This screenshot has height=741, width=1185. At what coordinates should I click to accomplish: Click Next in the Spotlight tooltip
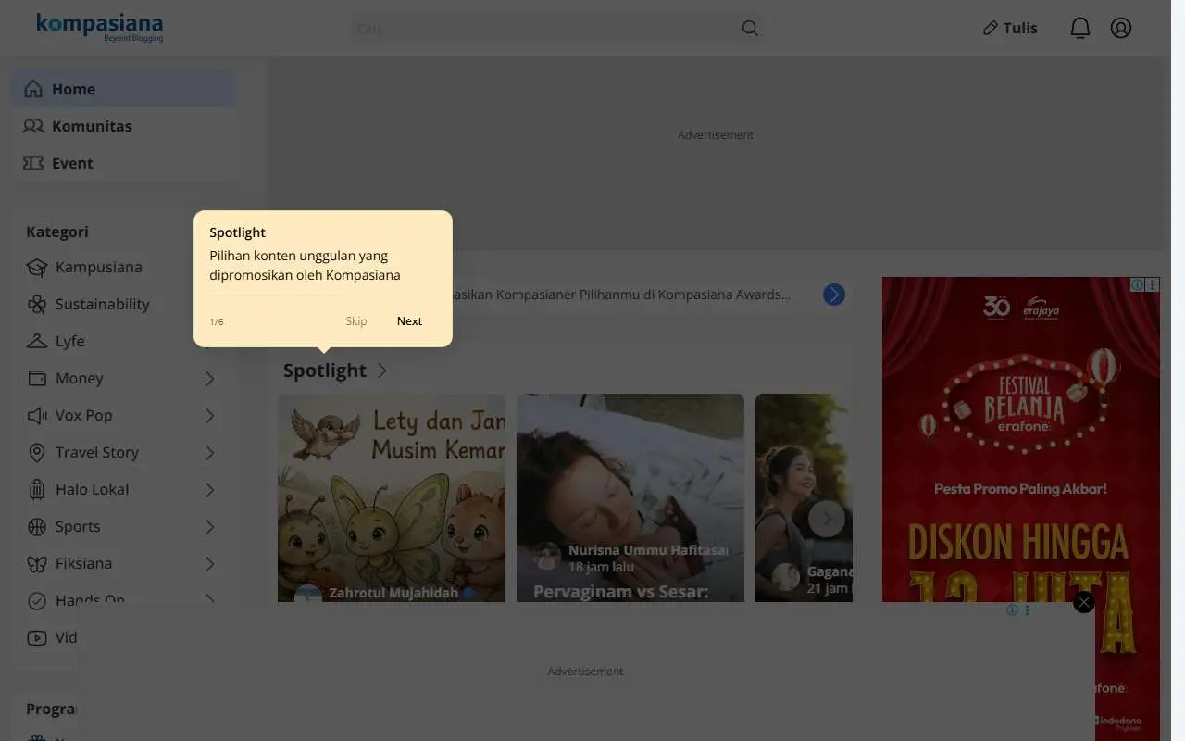pos(409,321)
